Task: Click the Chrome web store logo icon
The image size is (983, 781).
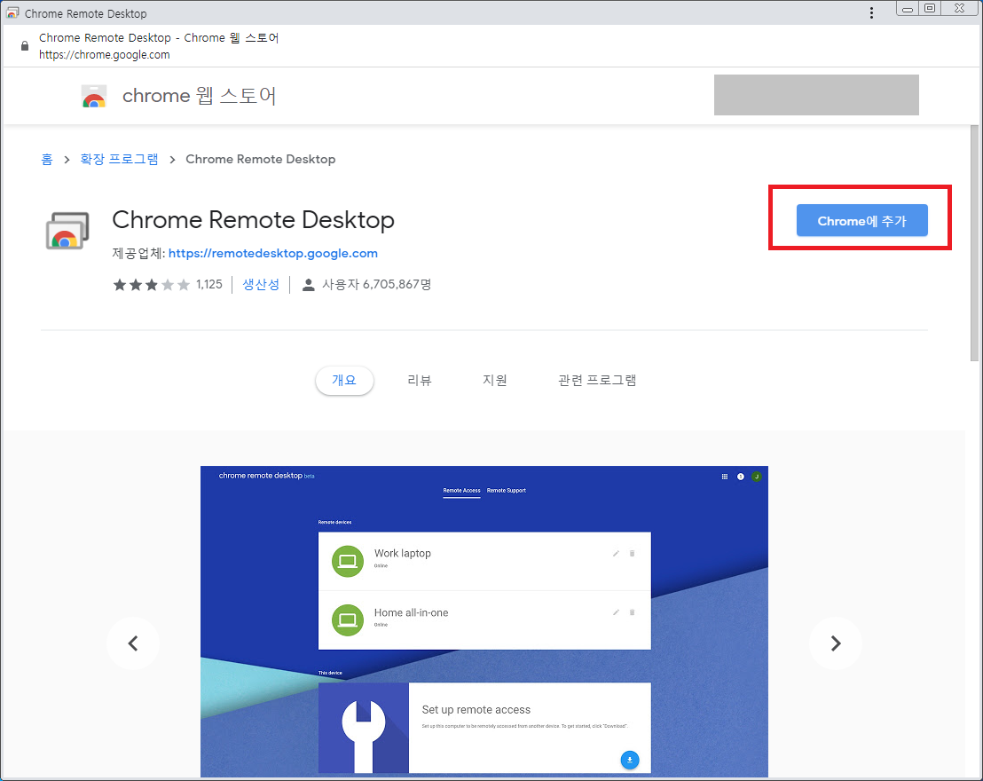Action: click(94, 96)
